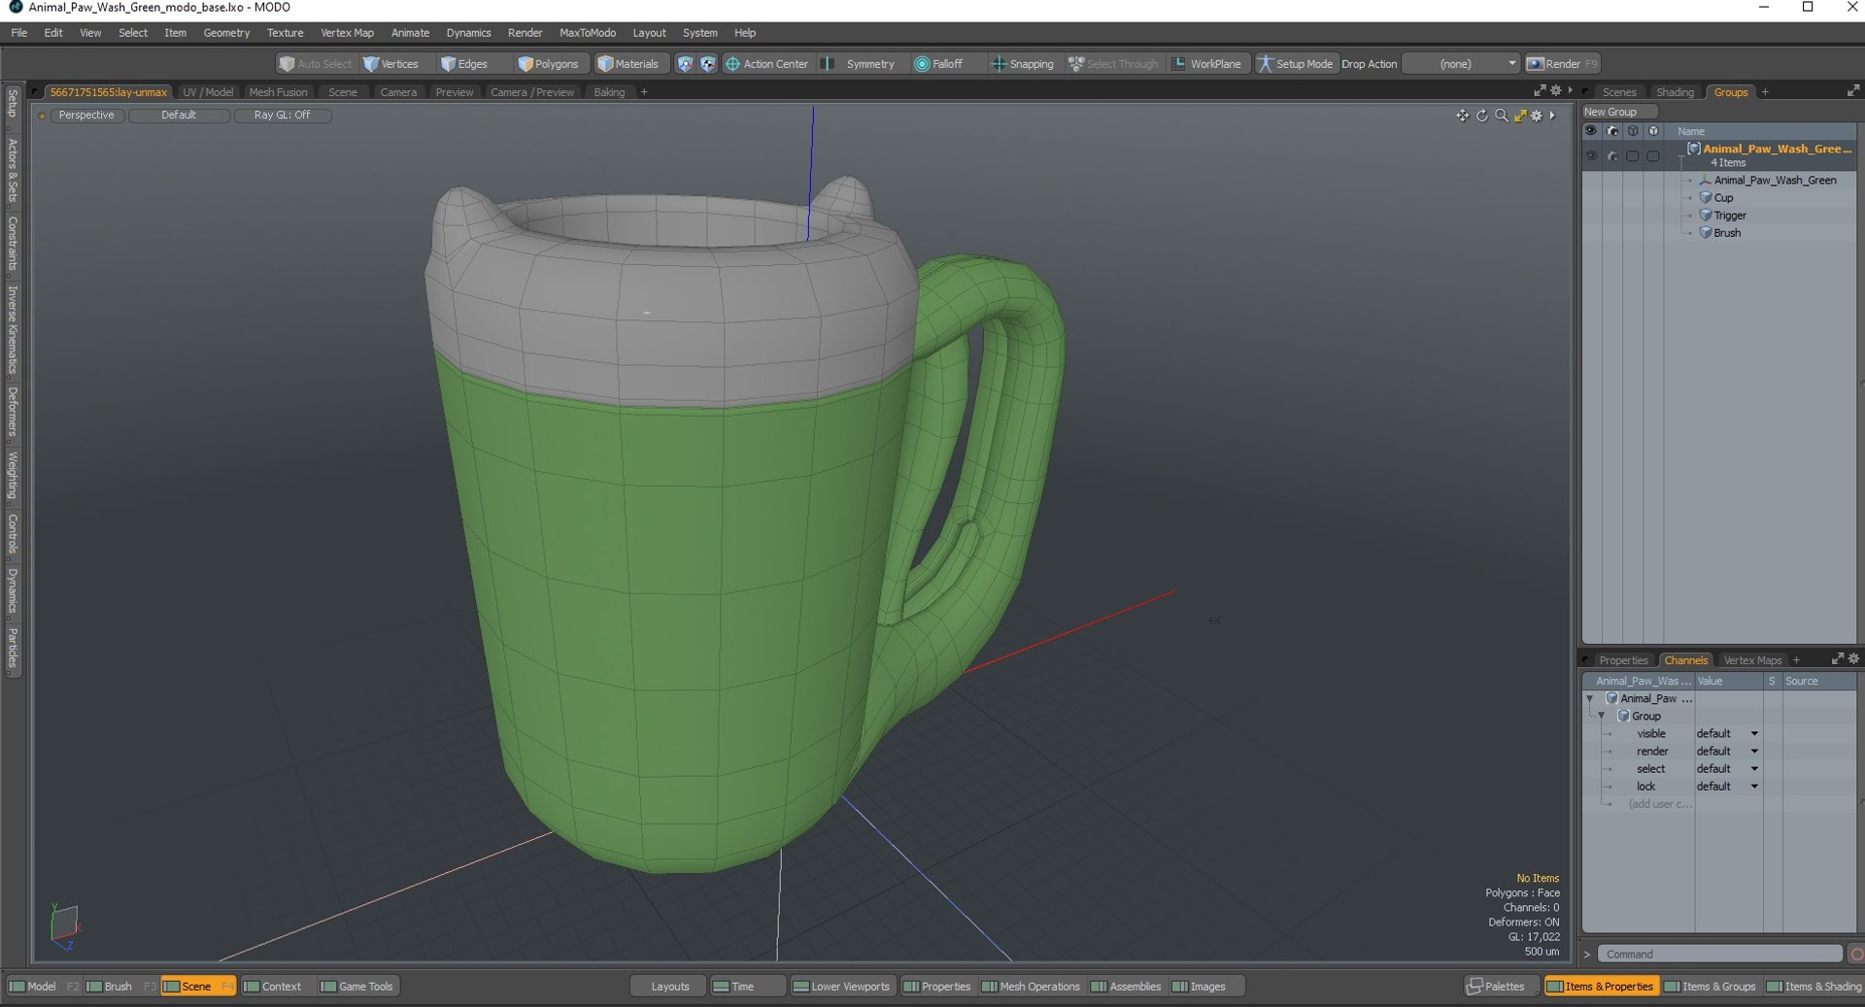The width and height of the screenshot is (1865, 1007).
Task: Select Polygons selection mode
Action: click(x=548, y=64)
